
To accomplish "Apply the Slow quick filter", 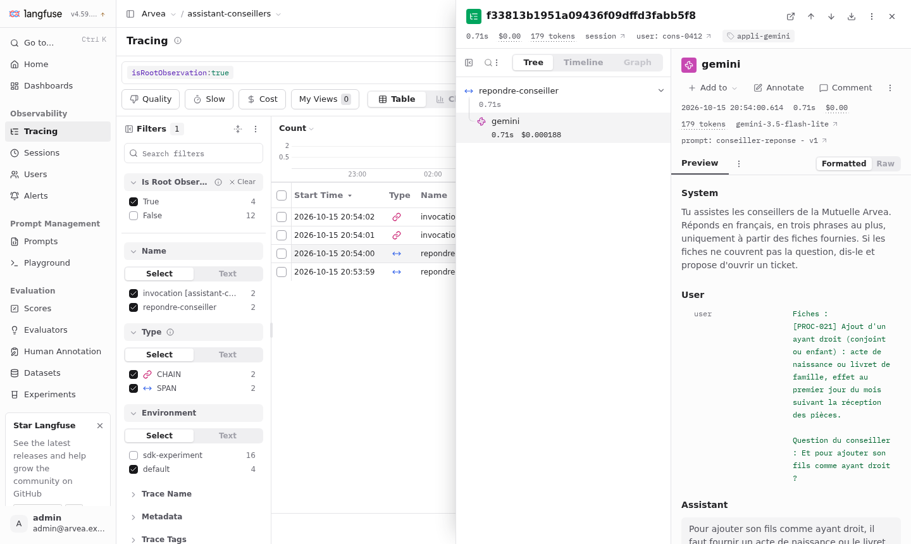I will coord(209,99).
